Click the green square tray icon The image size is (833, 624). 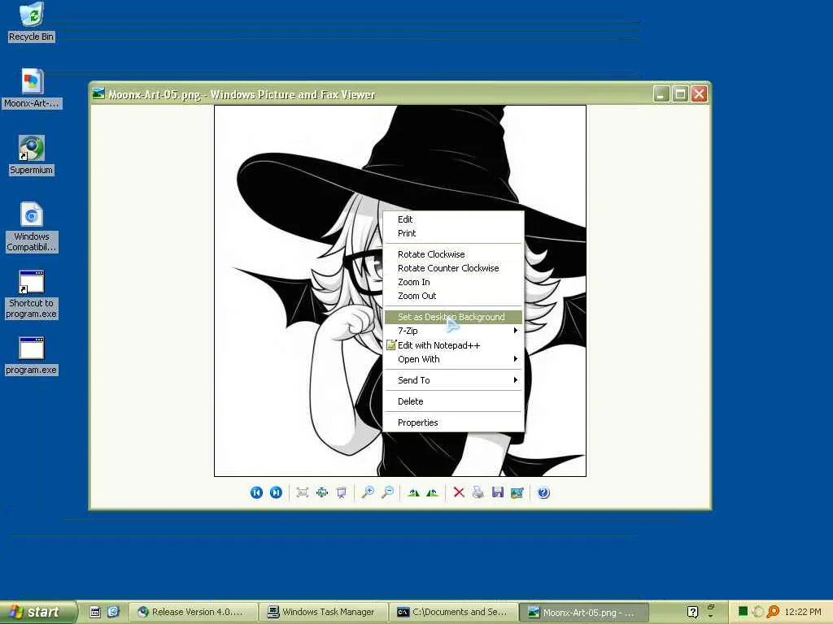pos(744,612)
